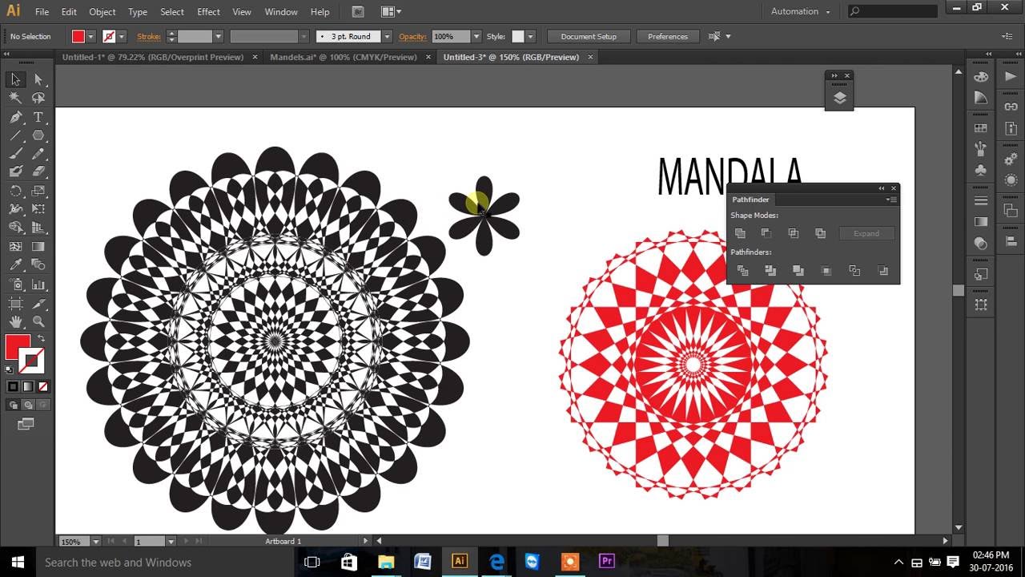Click Minus Back in Pathfinders row

(x=883, y=271)
